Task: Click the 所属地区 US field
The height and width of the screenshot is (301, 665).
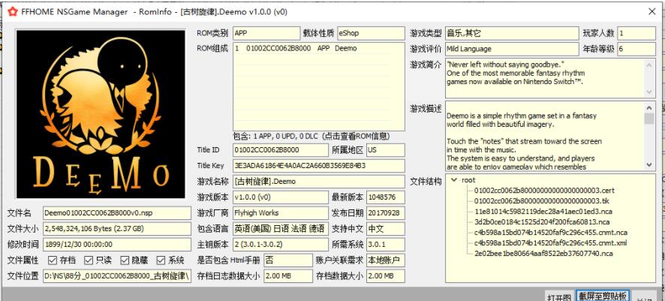Action: (386, 150)
